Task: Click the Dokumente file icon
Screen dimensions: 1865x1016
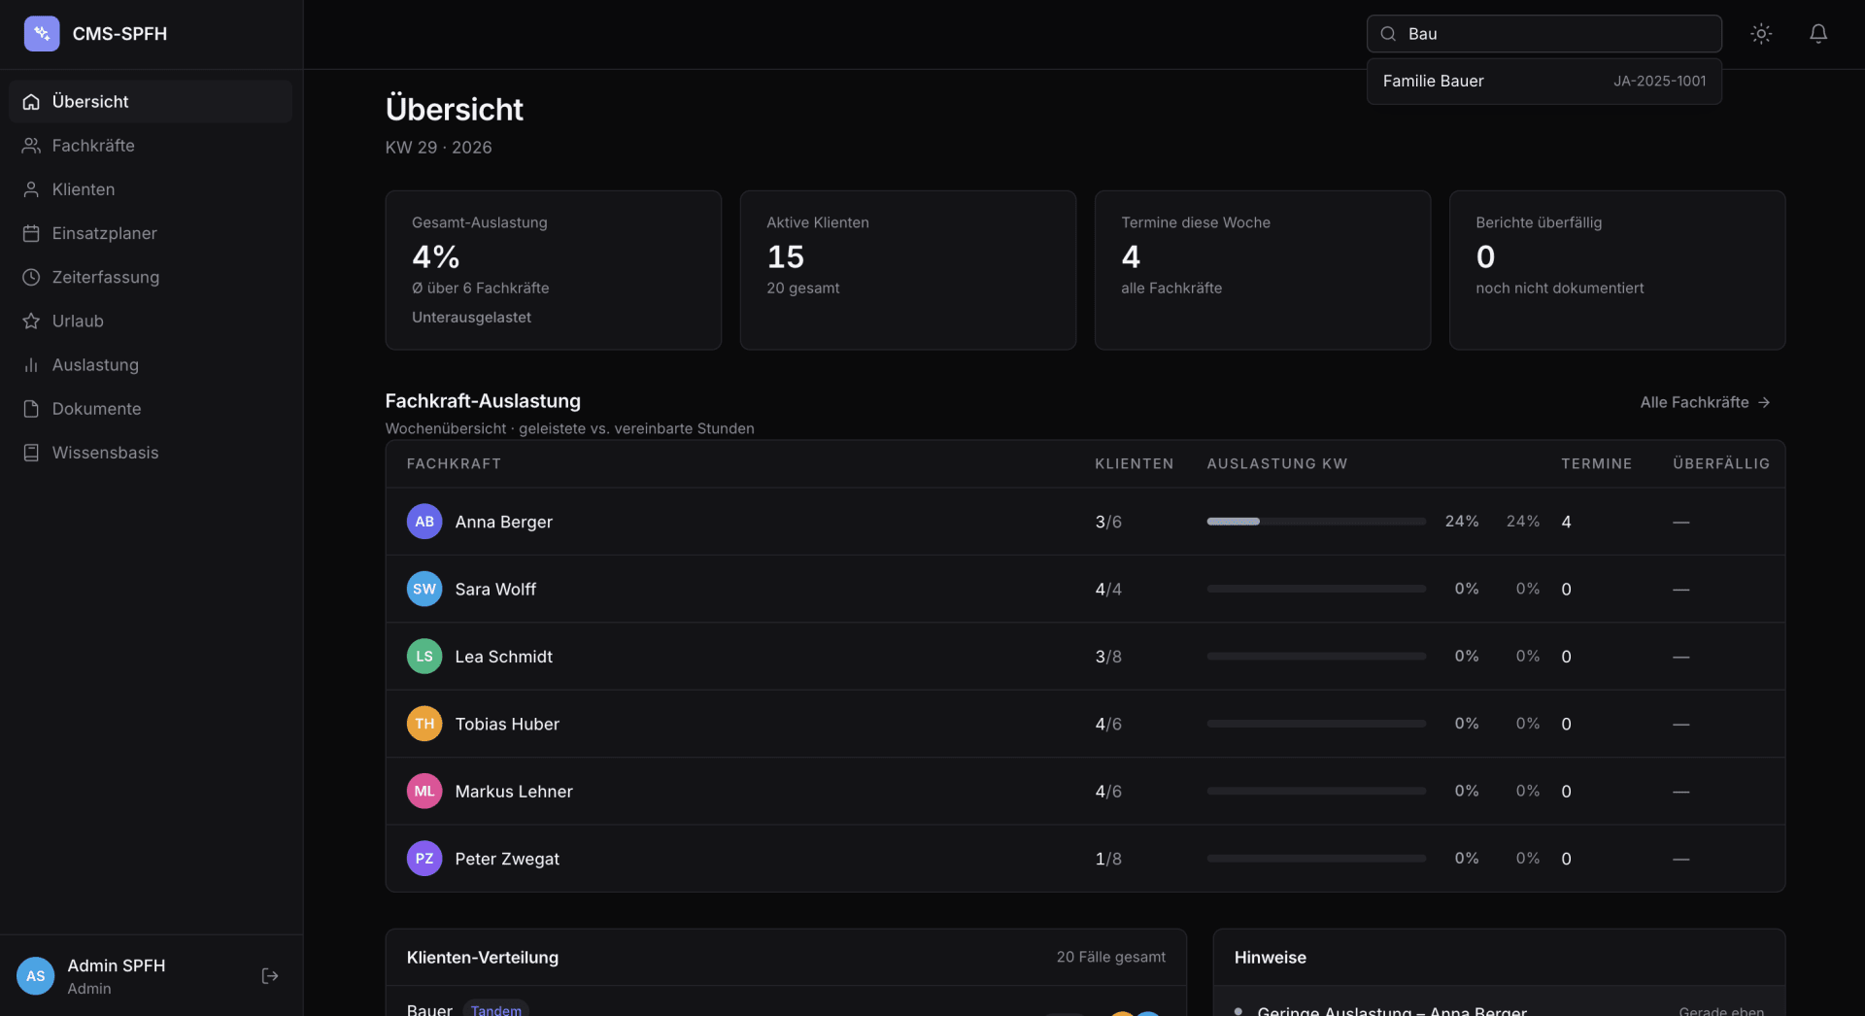Action: click(31, 409)
